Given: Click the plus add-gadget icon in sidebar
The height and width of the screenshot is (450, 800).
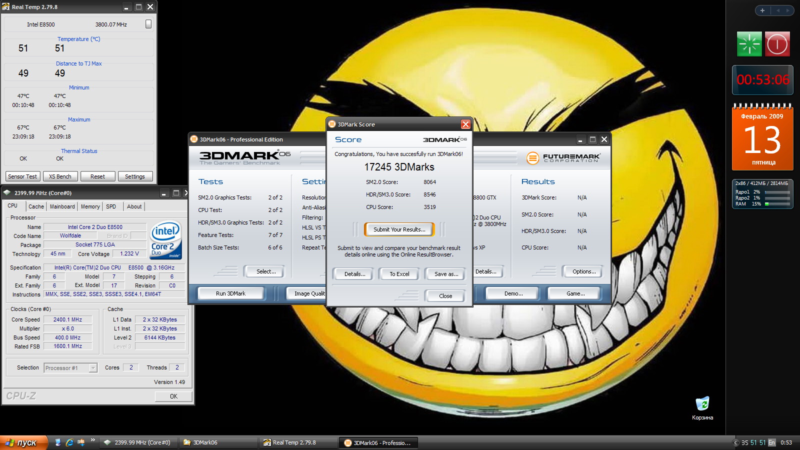Looking at the screenshot, I should [762, 10].
